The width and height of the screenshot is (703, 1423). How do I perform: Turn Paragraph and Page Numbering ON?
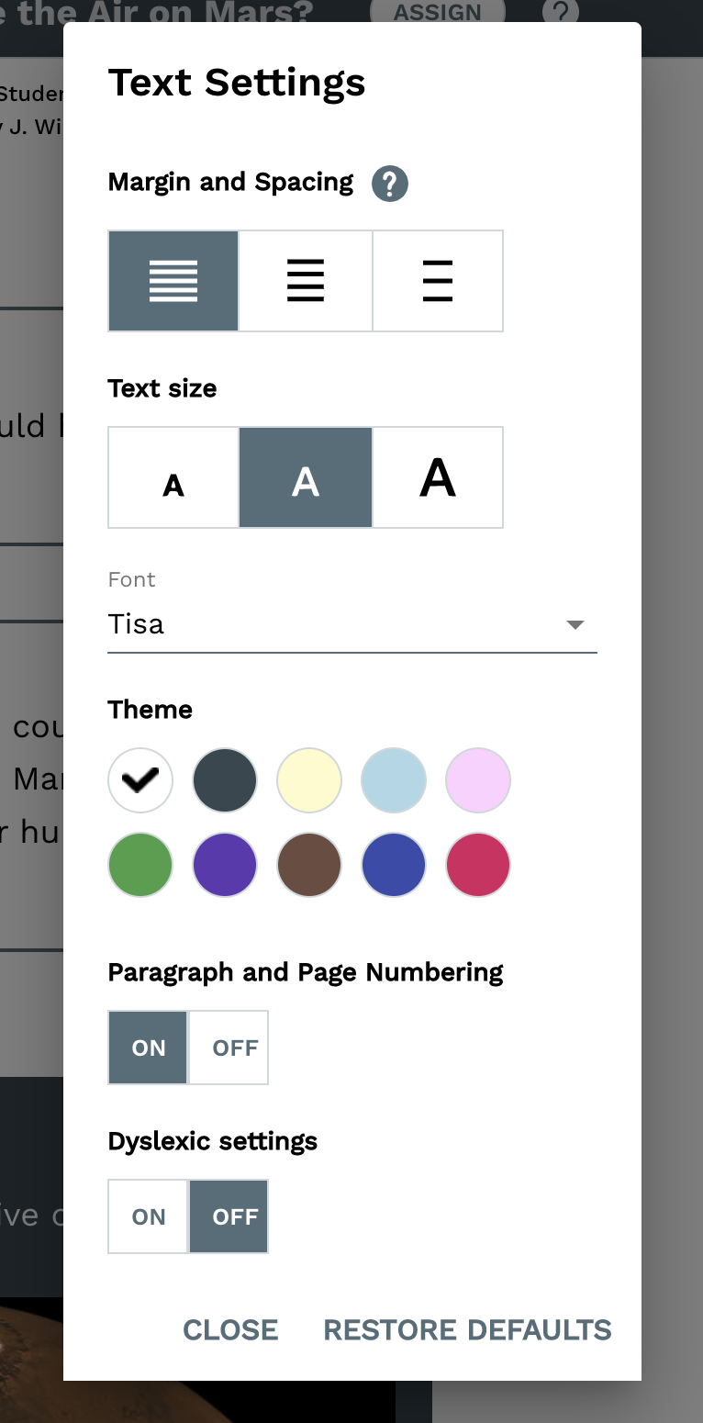pyautogui.click(x=149, y=1048)
